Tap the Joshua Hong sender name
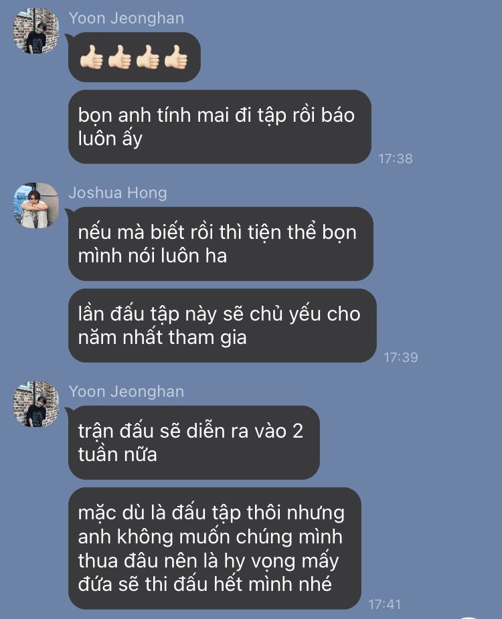 click(x=118, y=193)
